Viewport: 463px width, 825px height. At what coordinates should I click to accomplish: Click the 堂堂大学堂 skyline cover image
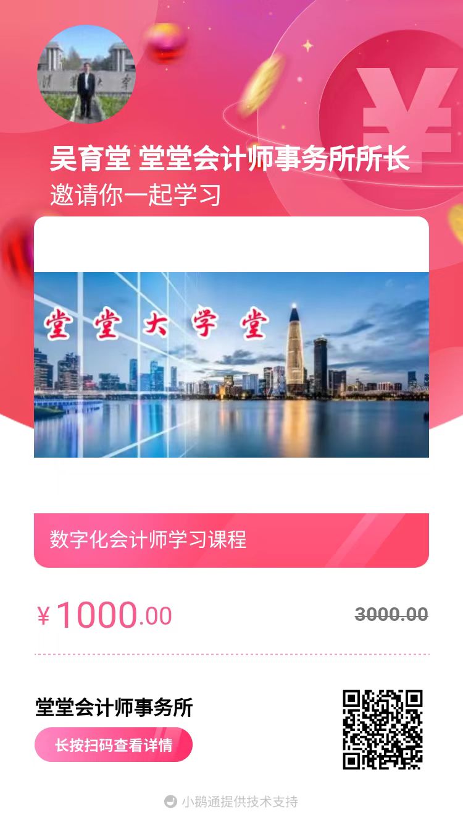231,365
